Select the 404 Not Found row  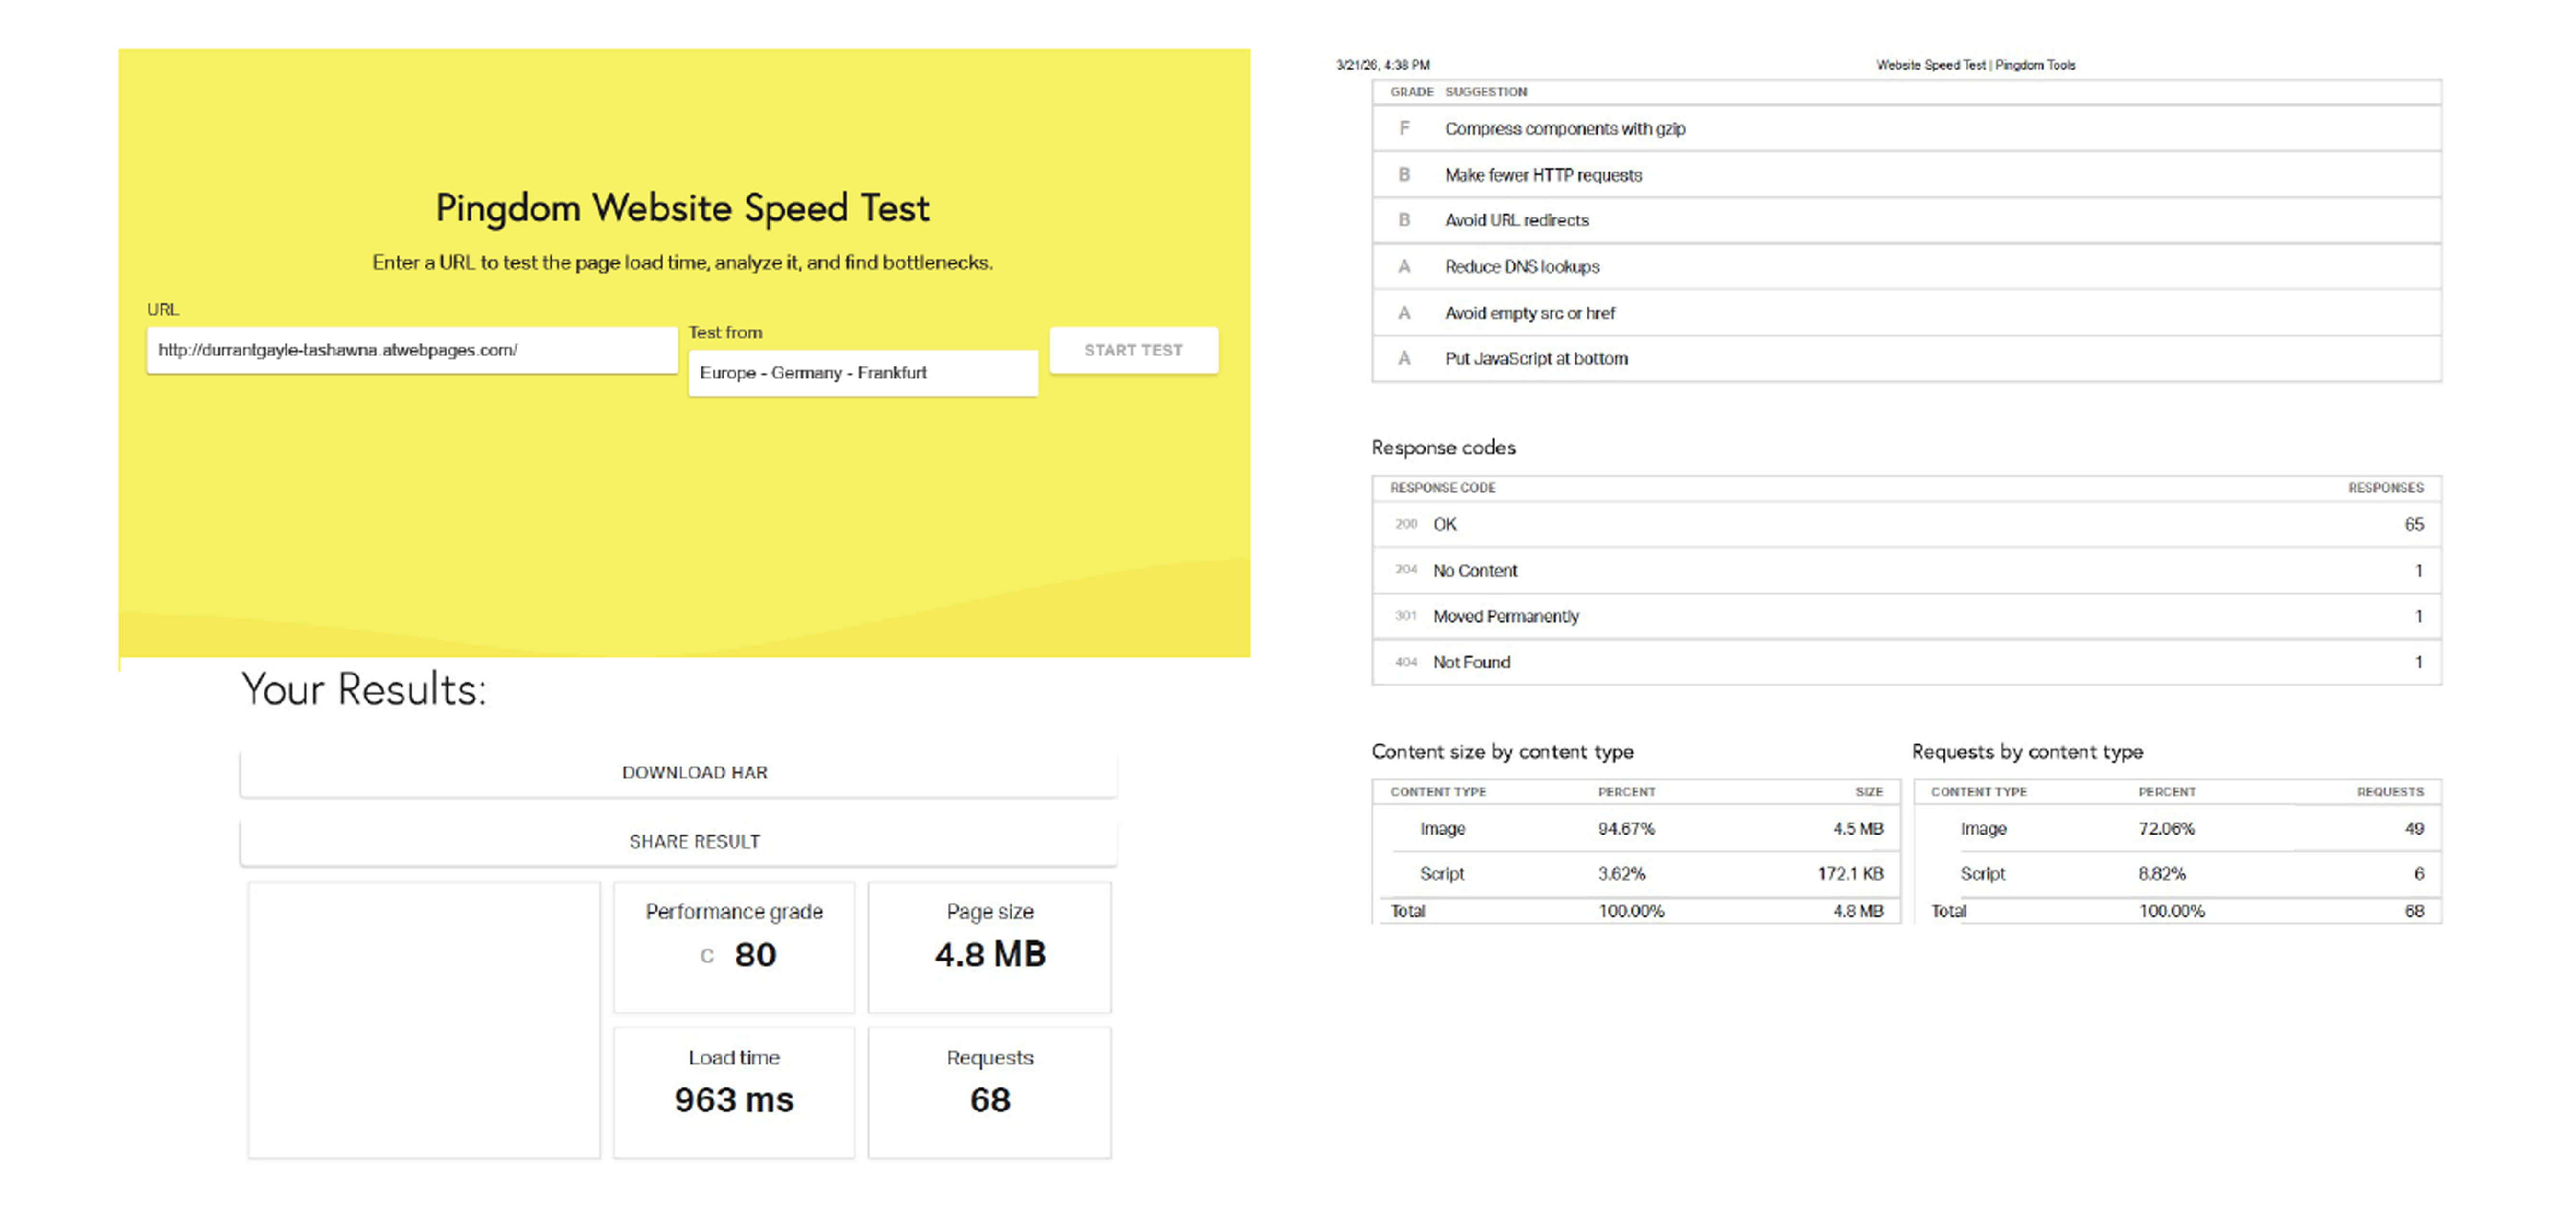(x=1907, y=662)
